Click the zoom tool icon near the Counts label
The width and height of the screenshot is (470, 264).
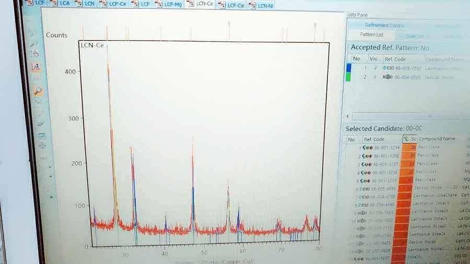33,44
